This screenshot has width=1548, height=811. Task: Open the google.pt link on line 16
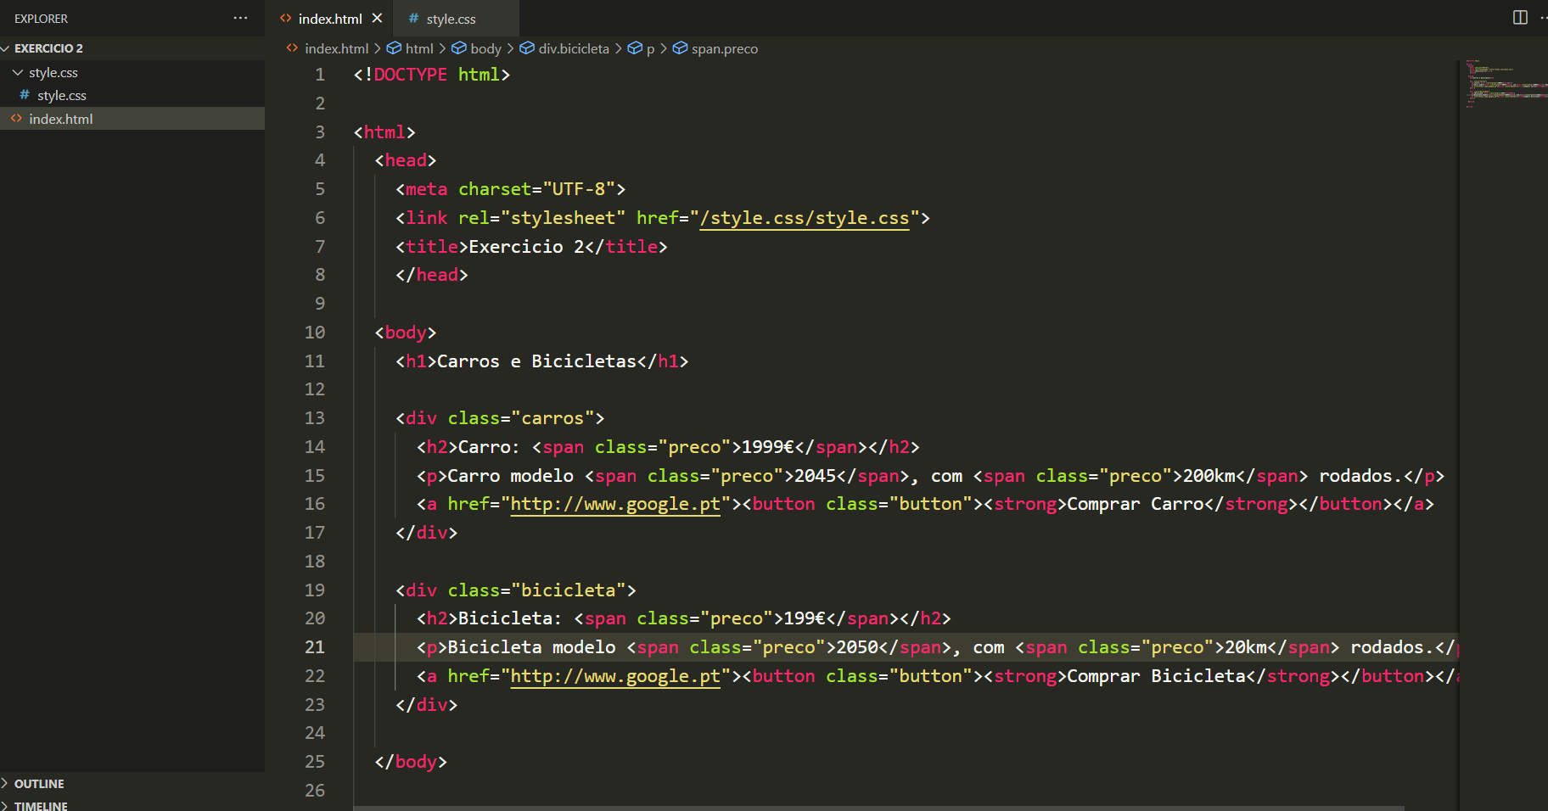click(x=615, y=504)
